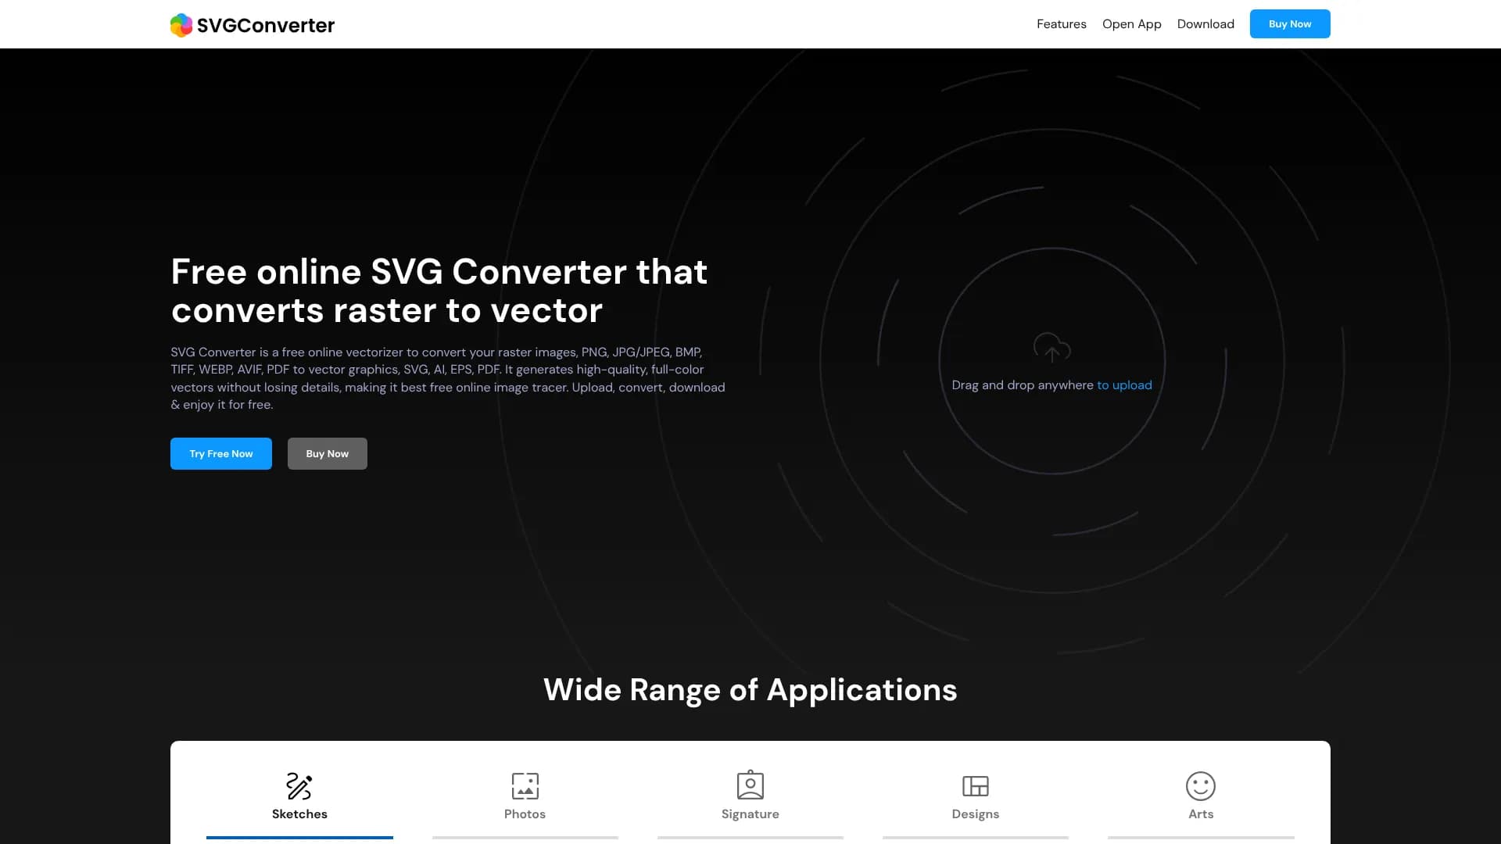Click the upload arrow icon

pyautogui.click(x=1051, y=349)
